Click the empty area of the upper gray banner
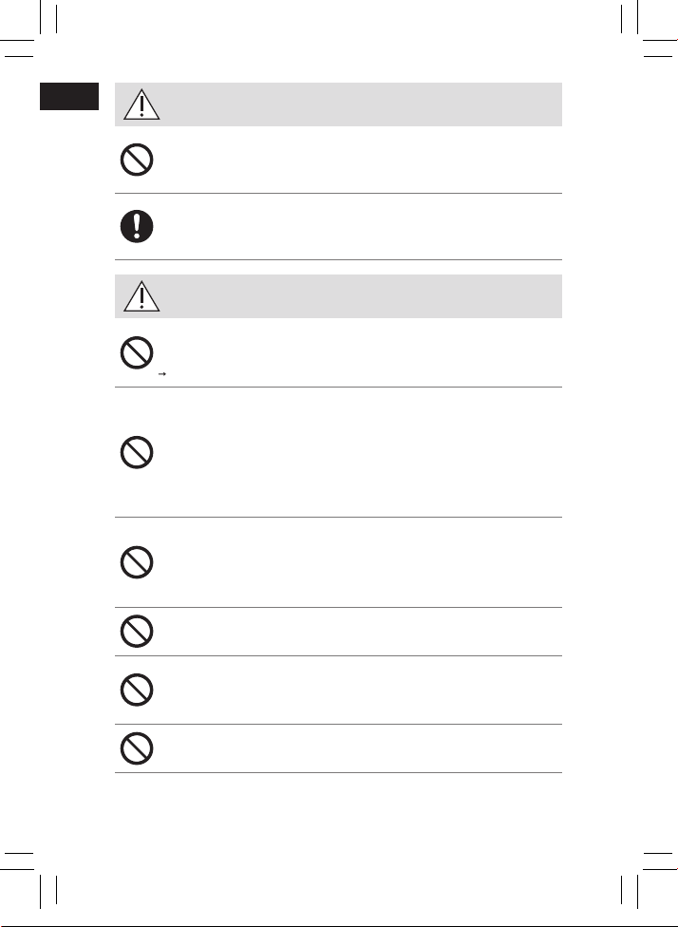Screen dimensions: 678x927 click(361, 104)
